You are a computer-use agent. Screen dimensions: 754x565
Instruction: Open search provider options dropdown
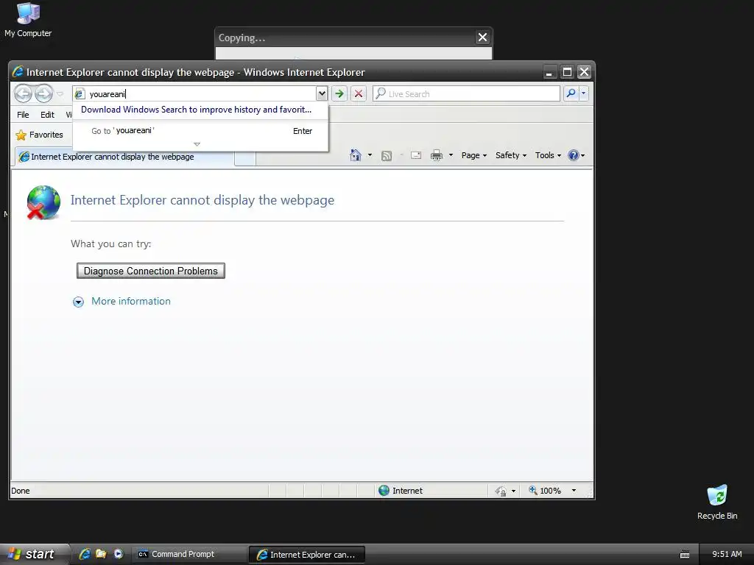pos(583,93)
